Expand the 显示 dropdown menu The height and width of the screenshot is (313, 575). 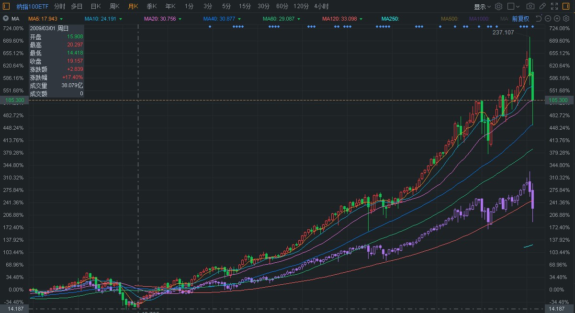(482, 7)
